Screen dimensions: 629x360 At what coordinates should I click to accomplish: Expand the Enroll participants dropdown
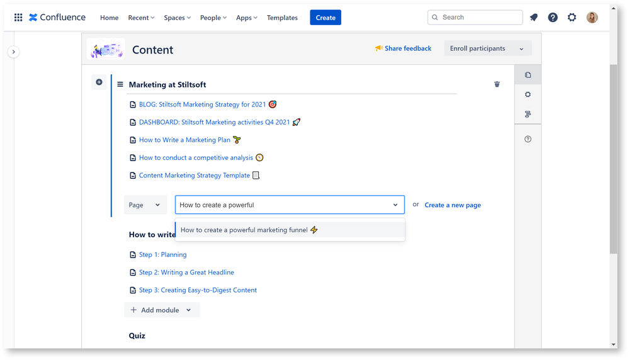(488, 48)
